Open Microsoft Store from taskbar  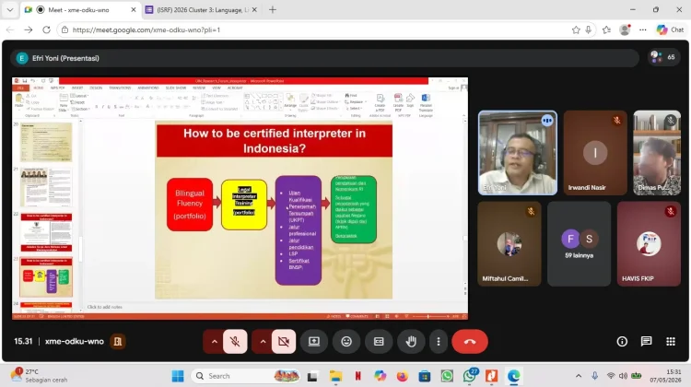(425, 376)
